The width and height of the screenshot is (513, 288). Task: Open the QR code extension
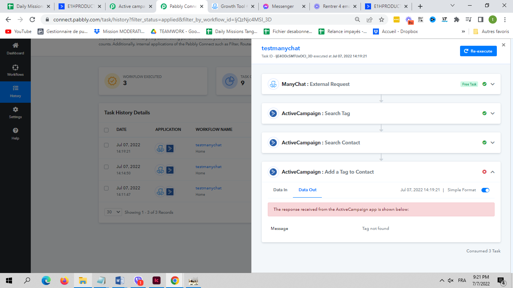click(x=421, y=19)
